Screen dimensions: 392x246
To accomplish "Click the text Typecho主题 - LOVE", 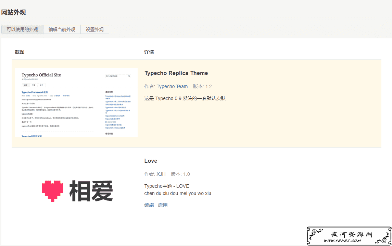I will point(166,186).
